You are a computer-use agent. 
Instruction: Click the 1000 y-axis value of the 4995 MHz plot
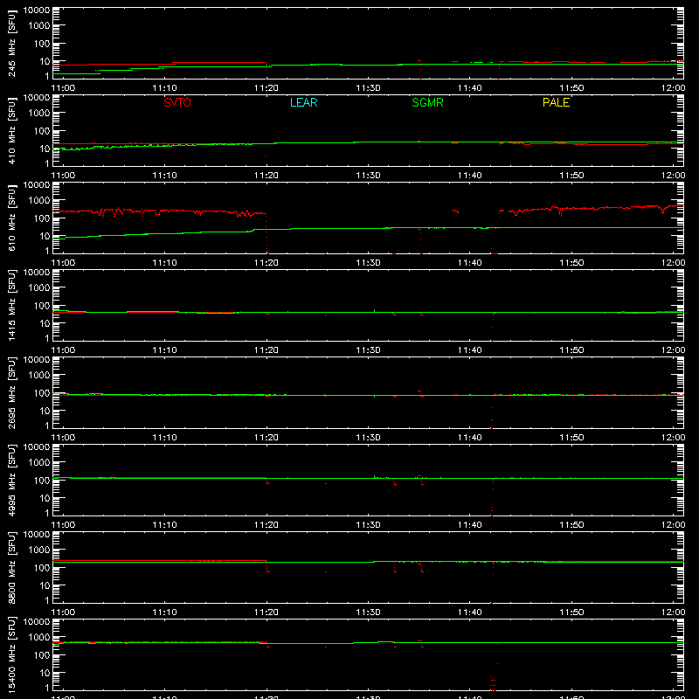39,462
